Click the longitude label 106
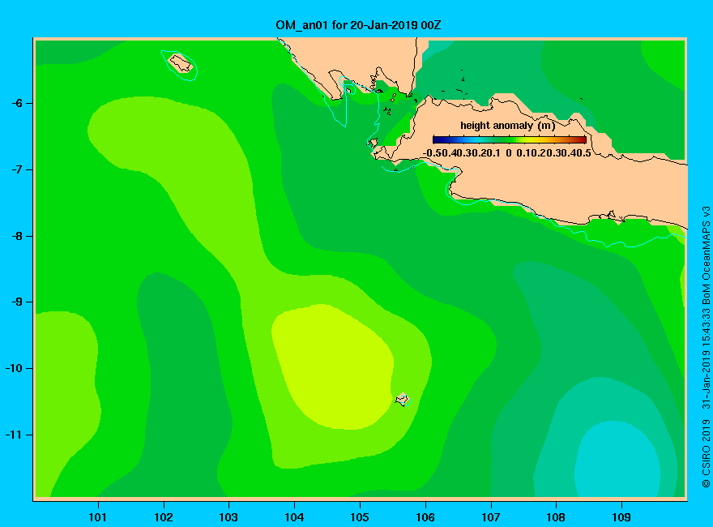713x527 pixels. click(x=425, y=517)
